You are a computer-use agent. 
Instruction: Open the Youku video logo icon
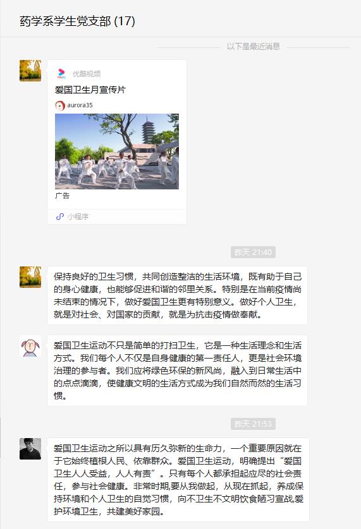point(61,73)
